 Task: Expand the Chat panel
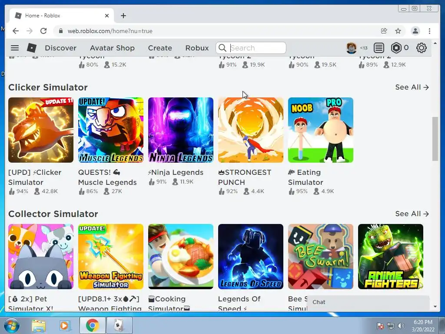pyautogui.click(x=369, y=302)
